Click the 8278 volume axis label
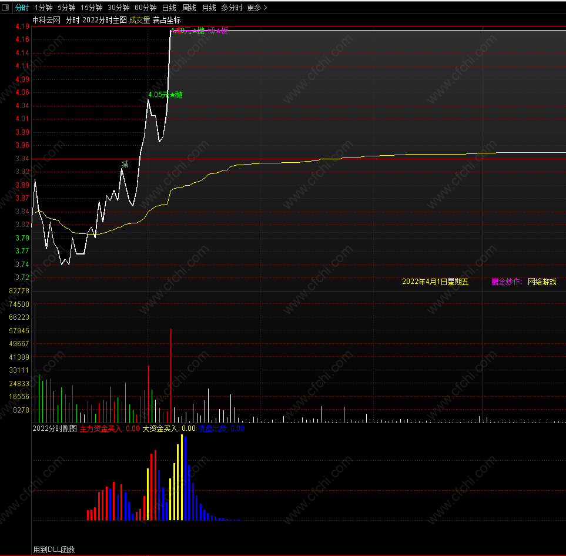 tap(21, 410)
